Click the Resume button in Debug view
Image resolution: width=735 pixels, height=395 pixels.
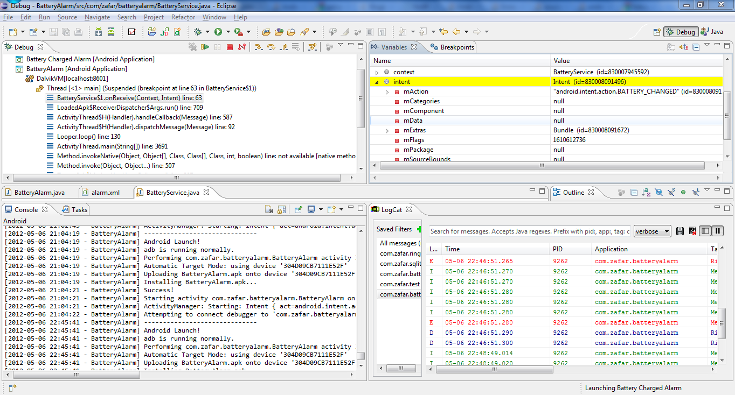point(205,47)
